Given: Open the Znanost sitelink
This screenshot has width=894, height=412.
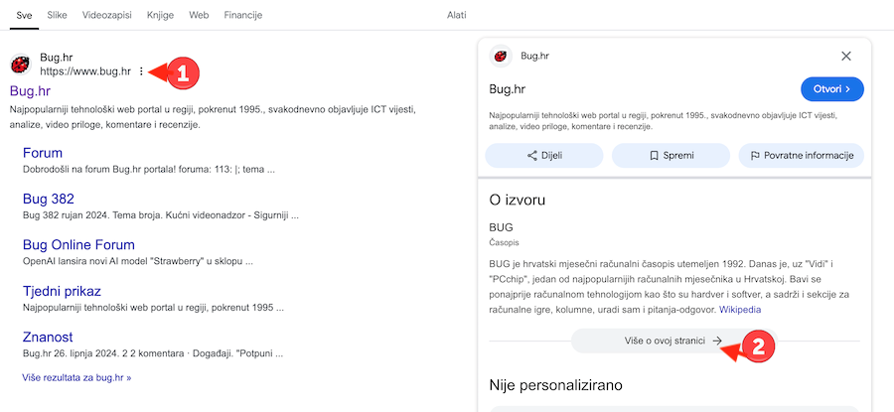Looking at the screenshot, I should [48, 337].
